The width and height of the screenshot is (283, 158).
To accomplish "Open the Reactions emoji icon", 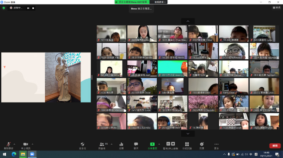I will 202,145.
